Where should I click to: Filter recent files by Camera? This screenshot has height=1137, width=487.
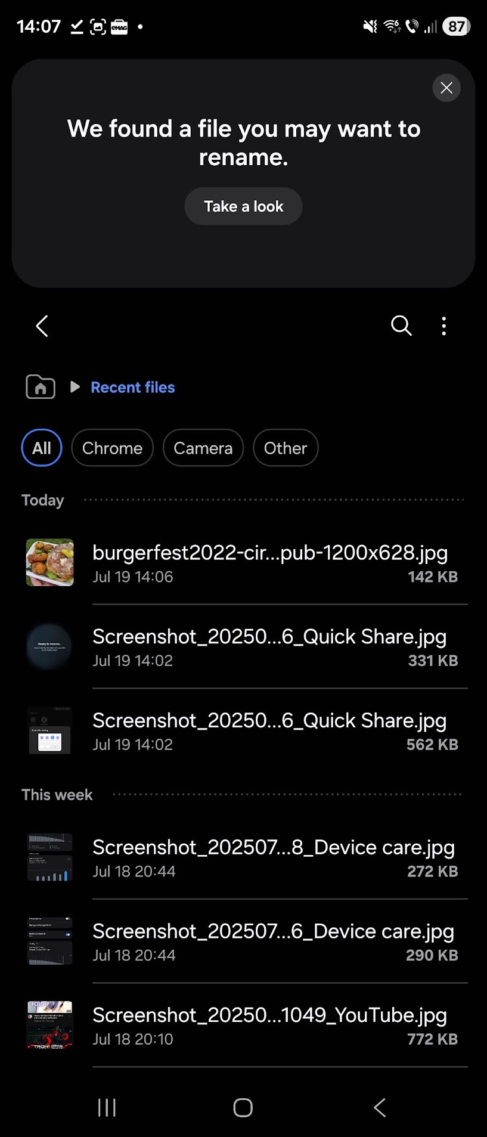click(203, 448)
